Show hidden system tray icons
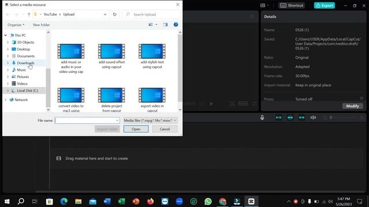This screenshot has height=207, width=369. pyautogui.click(x=288, y=201)
